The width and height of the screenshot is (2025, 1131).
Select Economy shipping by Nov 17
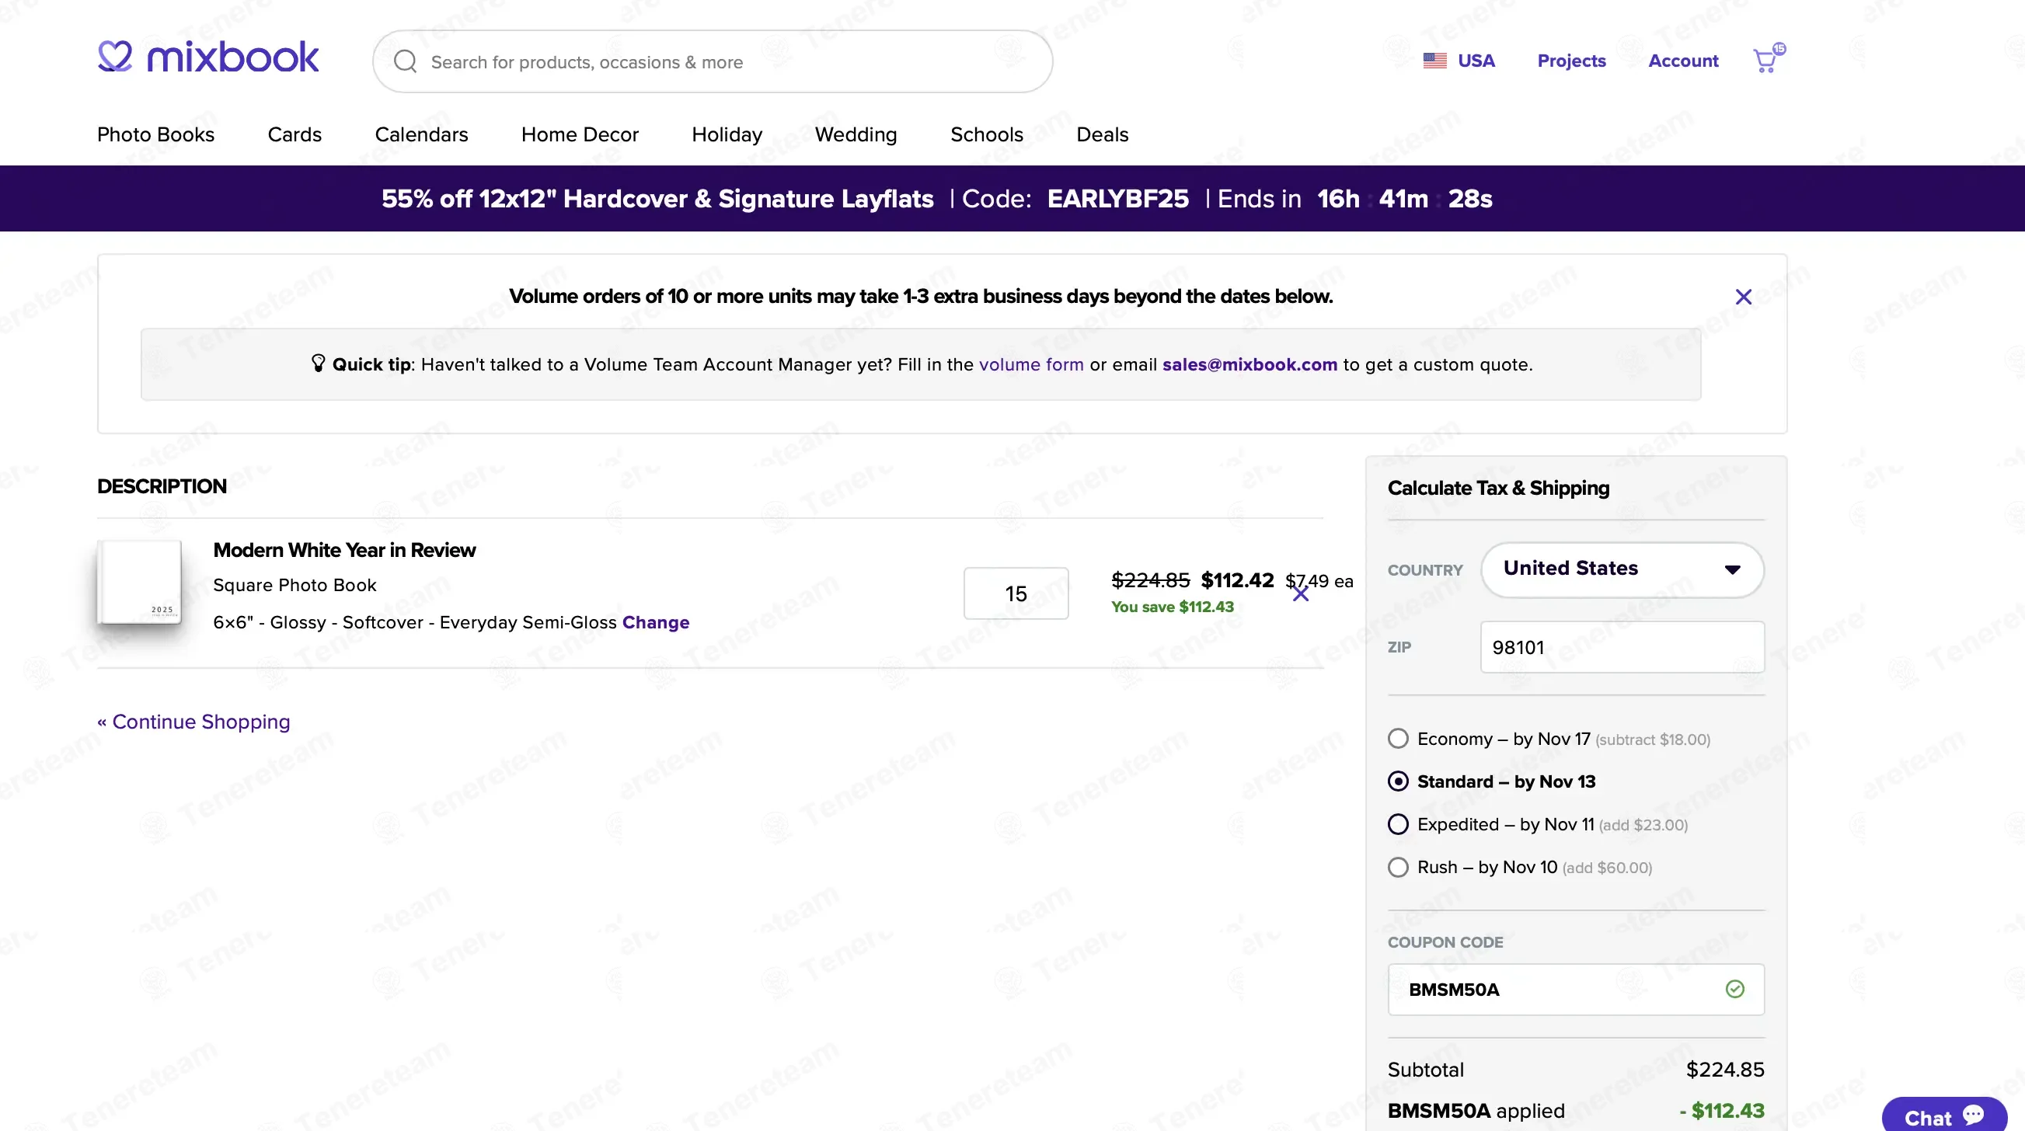(1398, 739)
